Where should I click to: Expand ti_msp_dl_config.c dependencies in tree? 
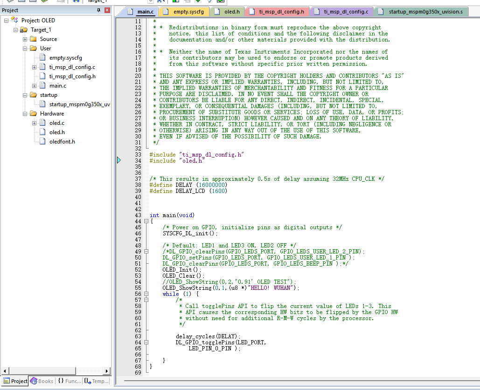(x=35, y=67)
